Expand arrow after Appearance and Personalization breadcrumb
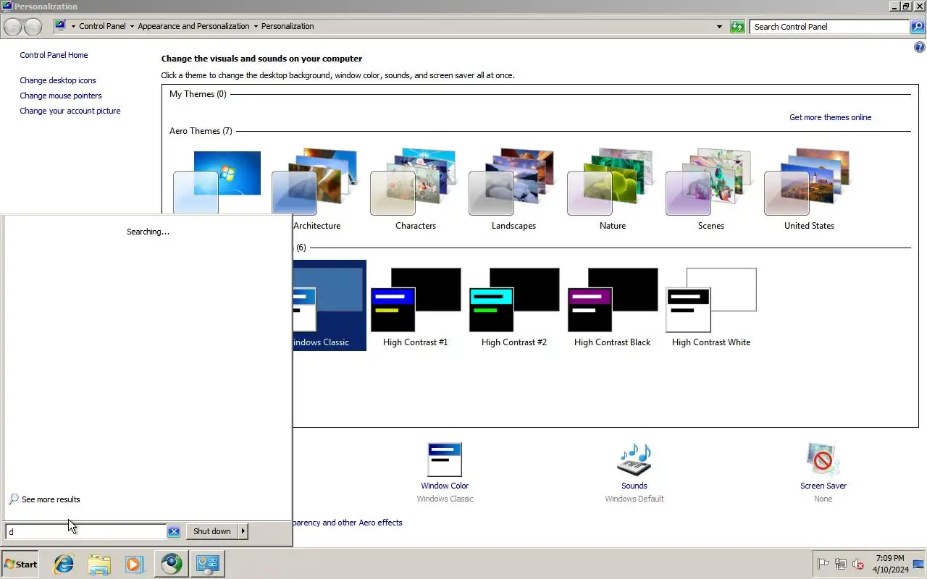 tap(256, 26)
